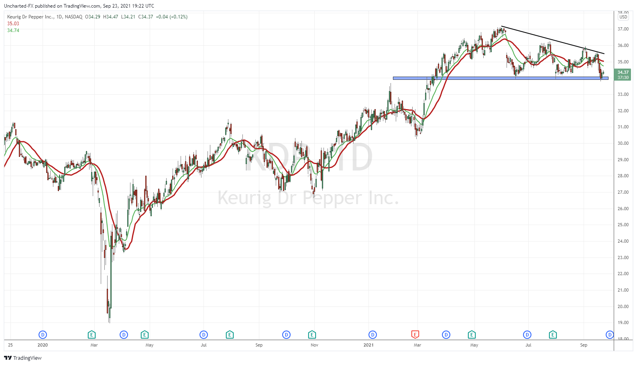Click the 19.00 price axis label
Screen dimensions: 637x365
[623, 322]
